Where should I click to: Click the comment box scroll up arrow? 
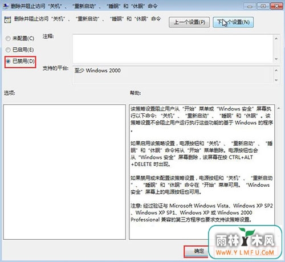click(x=276, y=39)
